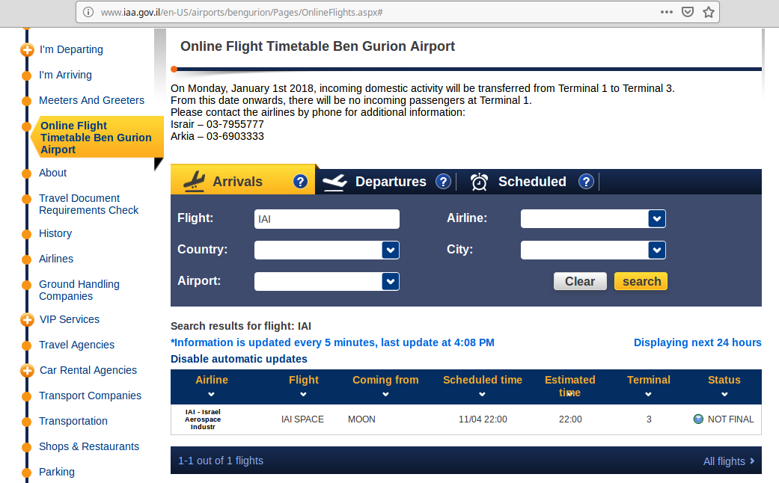Click the Clear button

click(580, 281)
